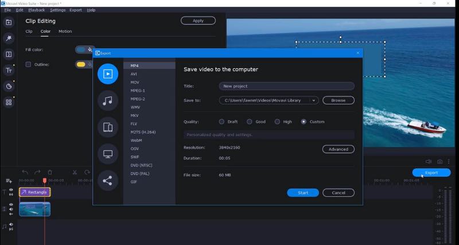Select the Draft quality option
Screen dimensions: 459x245
coord(222,122)
